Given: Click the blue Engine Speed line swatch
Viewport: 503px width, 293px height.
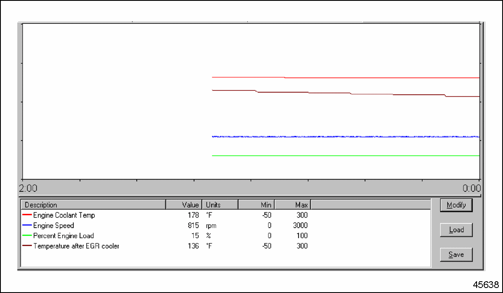Looking at the screenshot, I should point(27,225).
